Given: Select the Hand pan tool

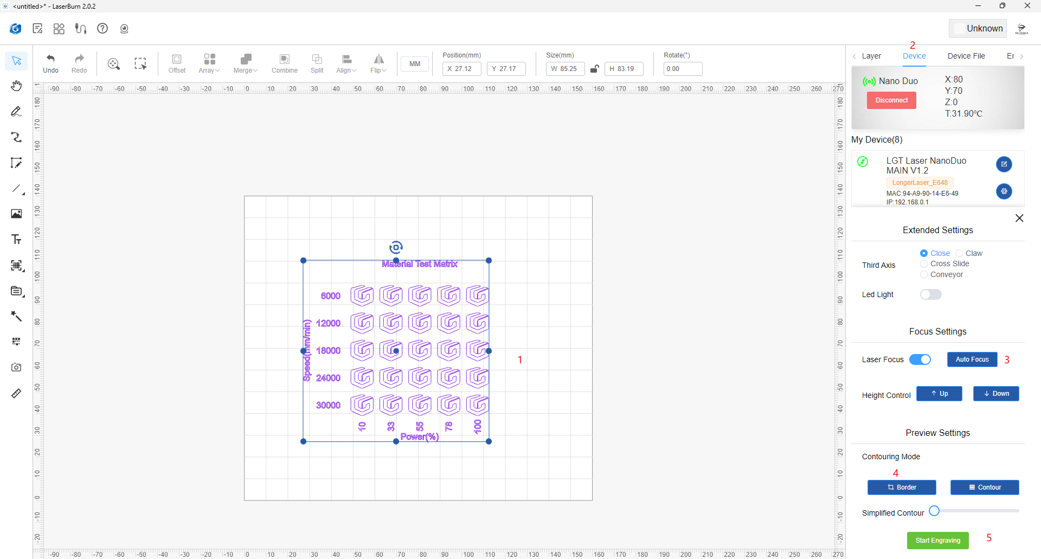Looking at the screenshot, I should 16,86.
